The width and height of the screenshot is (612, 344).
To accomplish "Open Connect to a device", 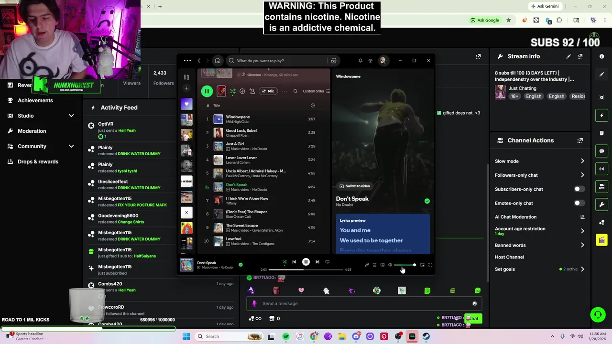I will [382, 265].
